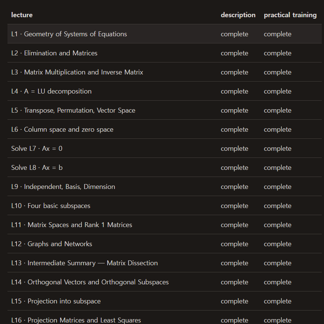Click L9 practical training 'complete' cell
Screen dimensions: 324x324
point(278,186)
